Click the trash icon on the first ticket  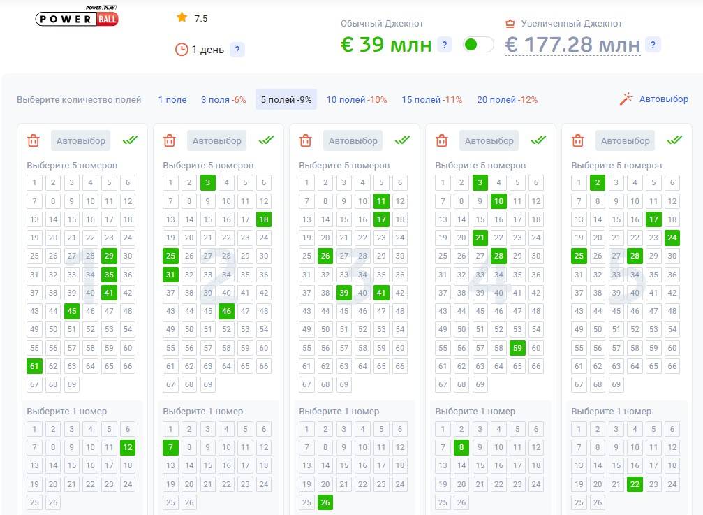[33, 140]
